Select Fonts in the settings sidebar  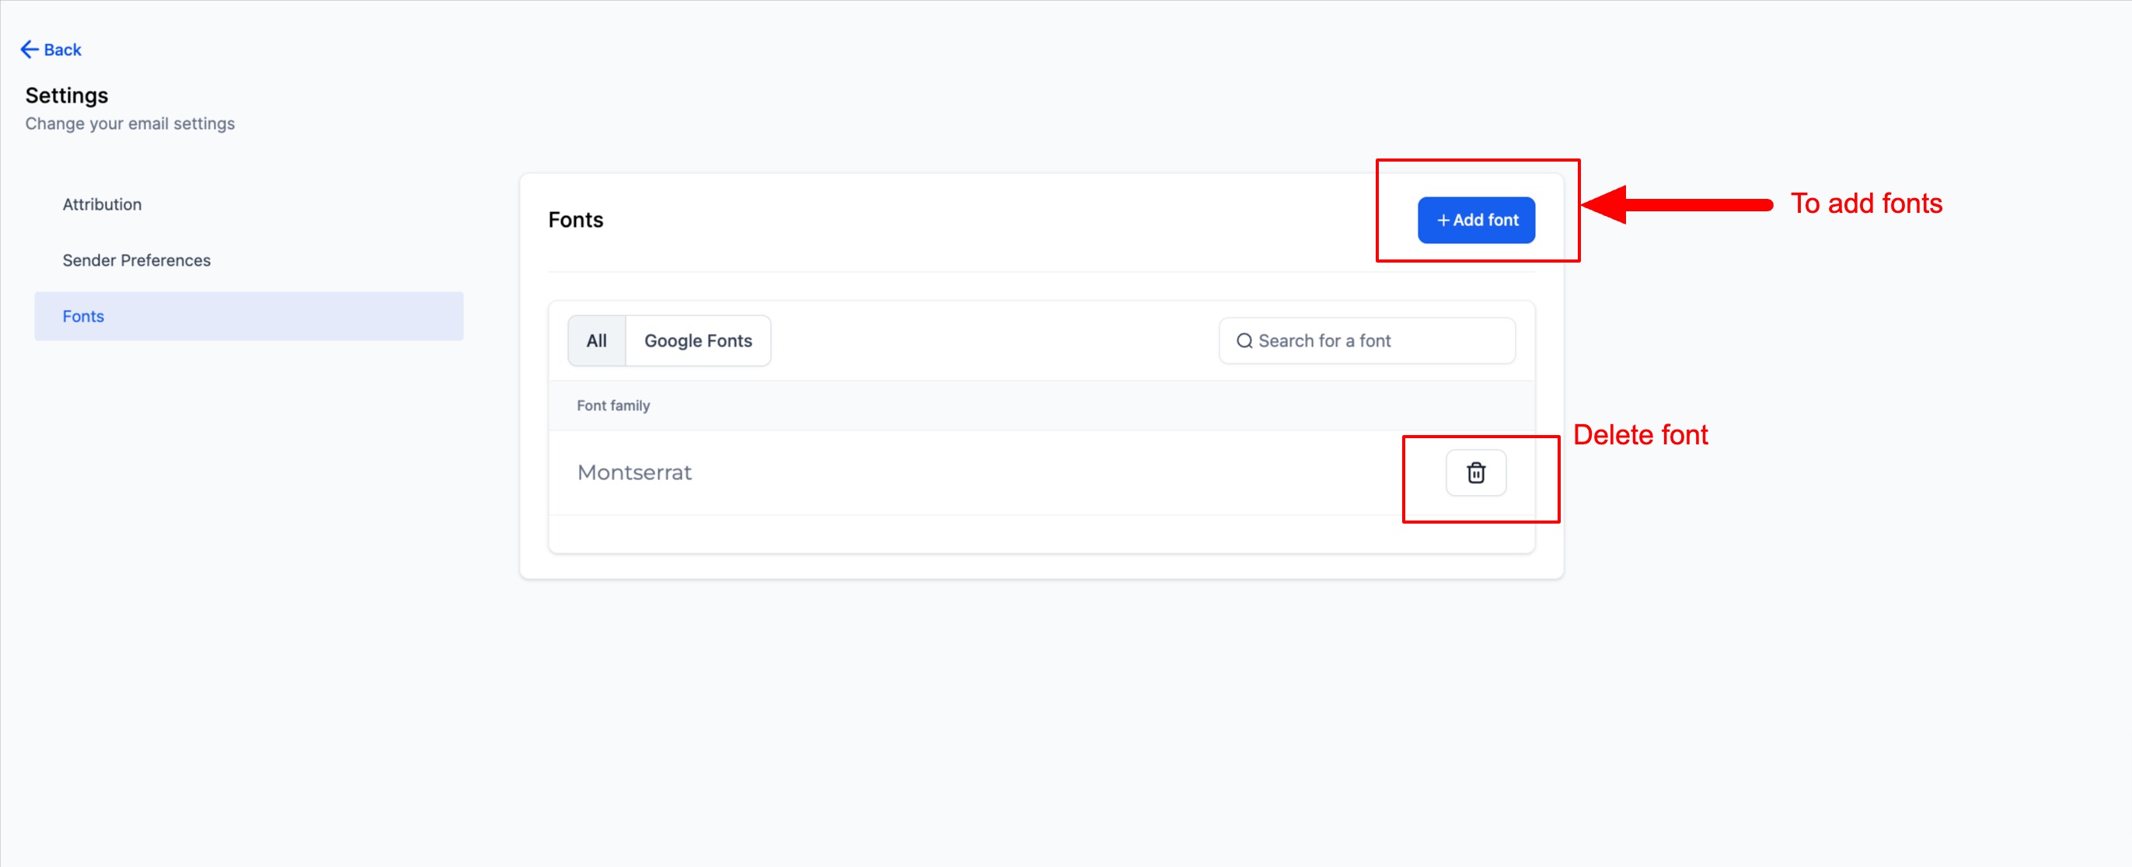[x=84, y=316]
